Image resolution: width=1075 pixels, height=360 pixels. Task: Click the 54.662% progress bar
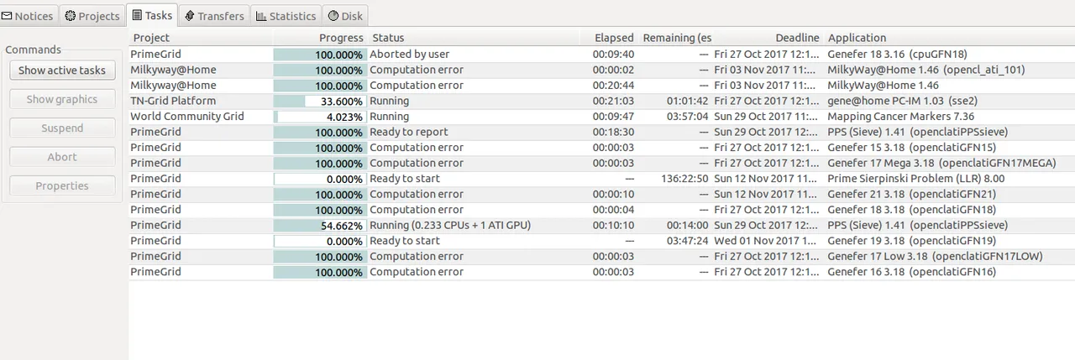[x=320, y=225]
